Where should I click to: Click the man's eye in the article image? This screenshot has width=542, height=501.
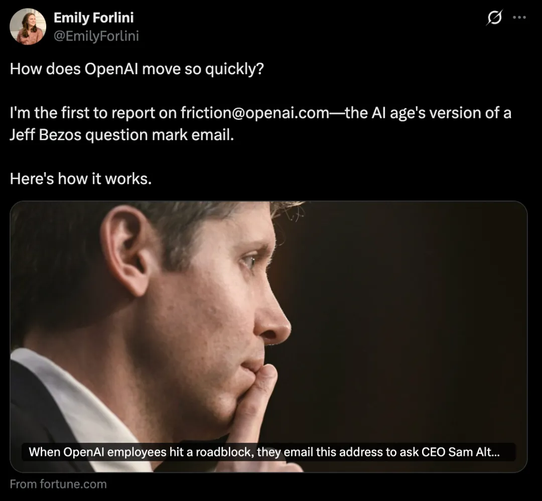click(249, 262)
